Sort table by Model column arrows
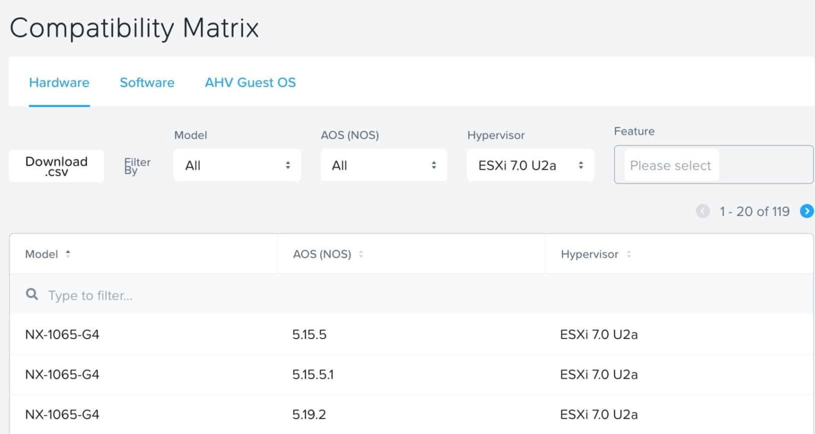Viewport: 815px width, 434px height. (68, 254)
